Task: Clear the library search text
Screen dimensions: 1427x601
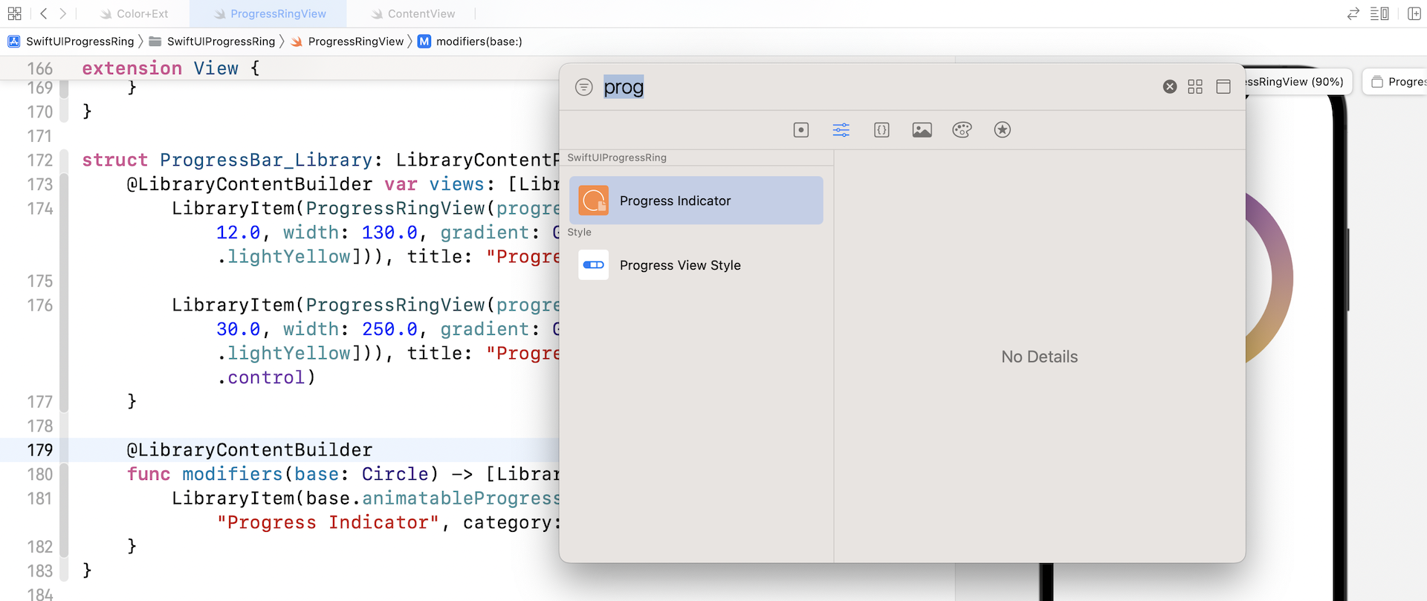Action: pyautogui.click(x=1170, y=87)
